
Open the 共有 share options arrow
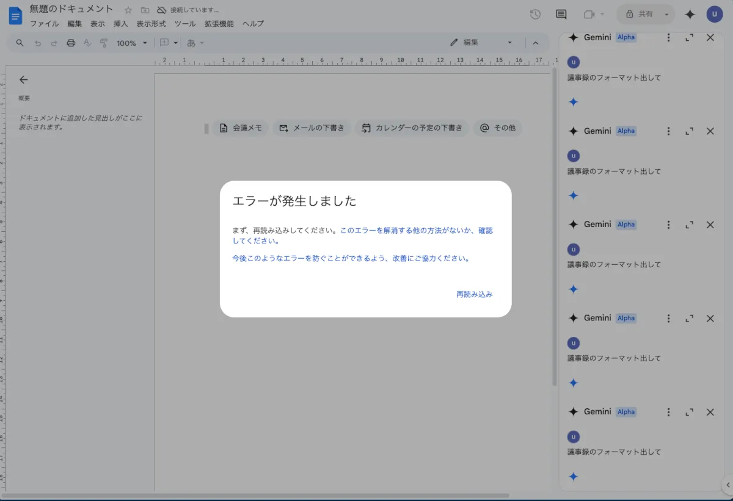tap(666, 14)
